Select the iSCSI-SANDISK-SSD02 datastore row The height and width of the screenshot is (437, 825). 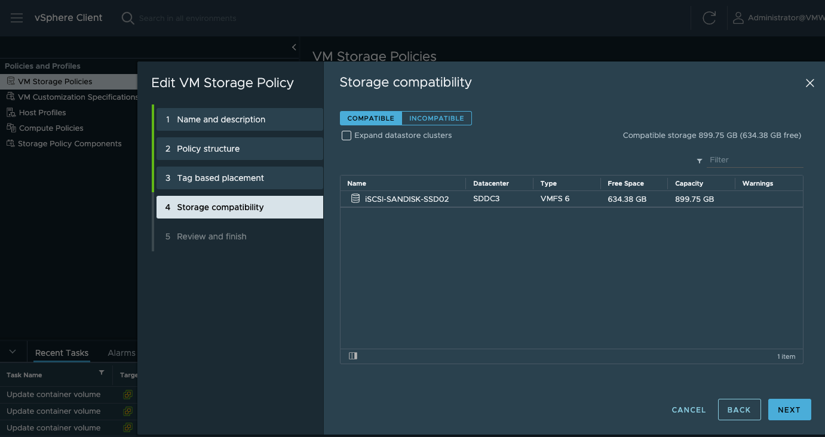click(x=572, y=199)
